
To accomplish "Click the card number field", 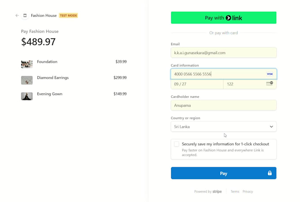I will 216,74.
